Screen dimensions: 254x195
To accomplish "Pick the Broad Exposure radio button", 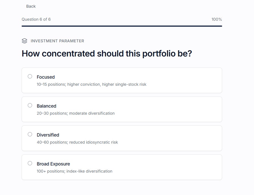I will tap(30, 163).
